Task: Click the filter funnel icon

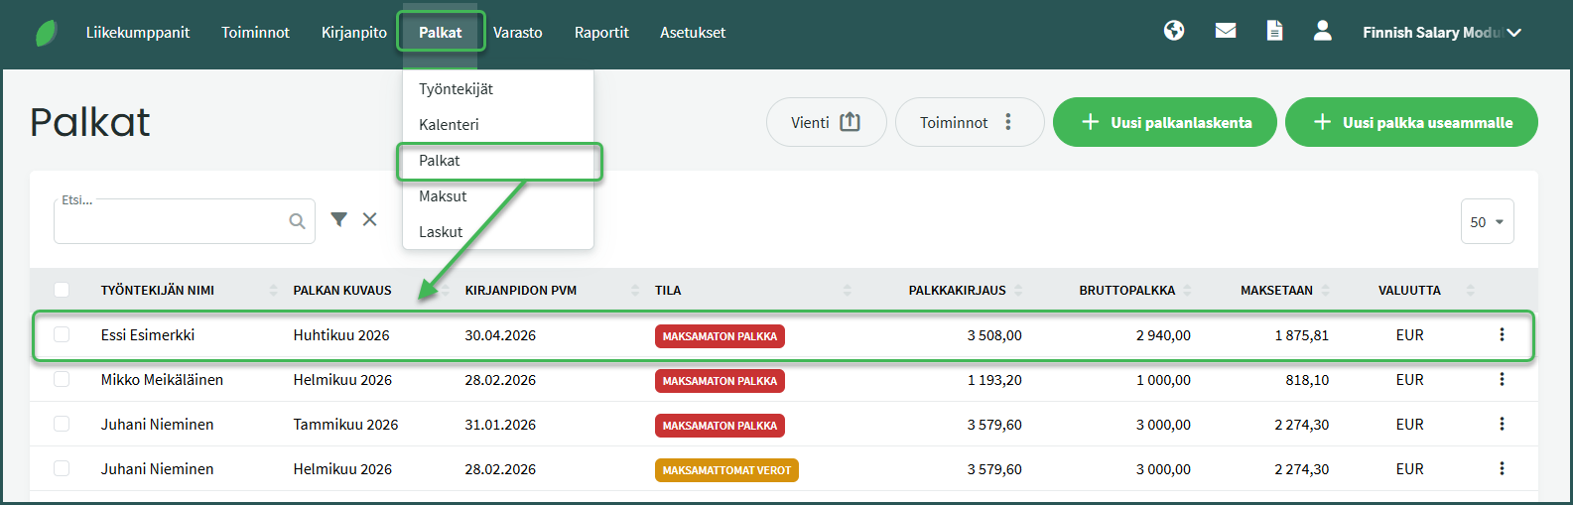Action: 338,219
